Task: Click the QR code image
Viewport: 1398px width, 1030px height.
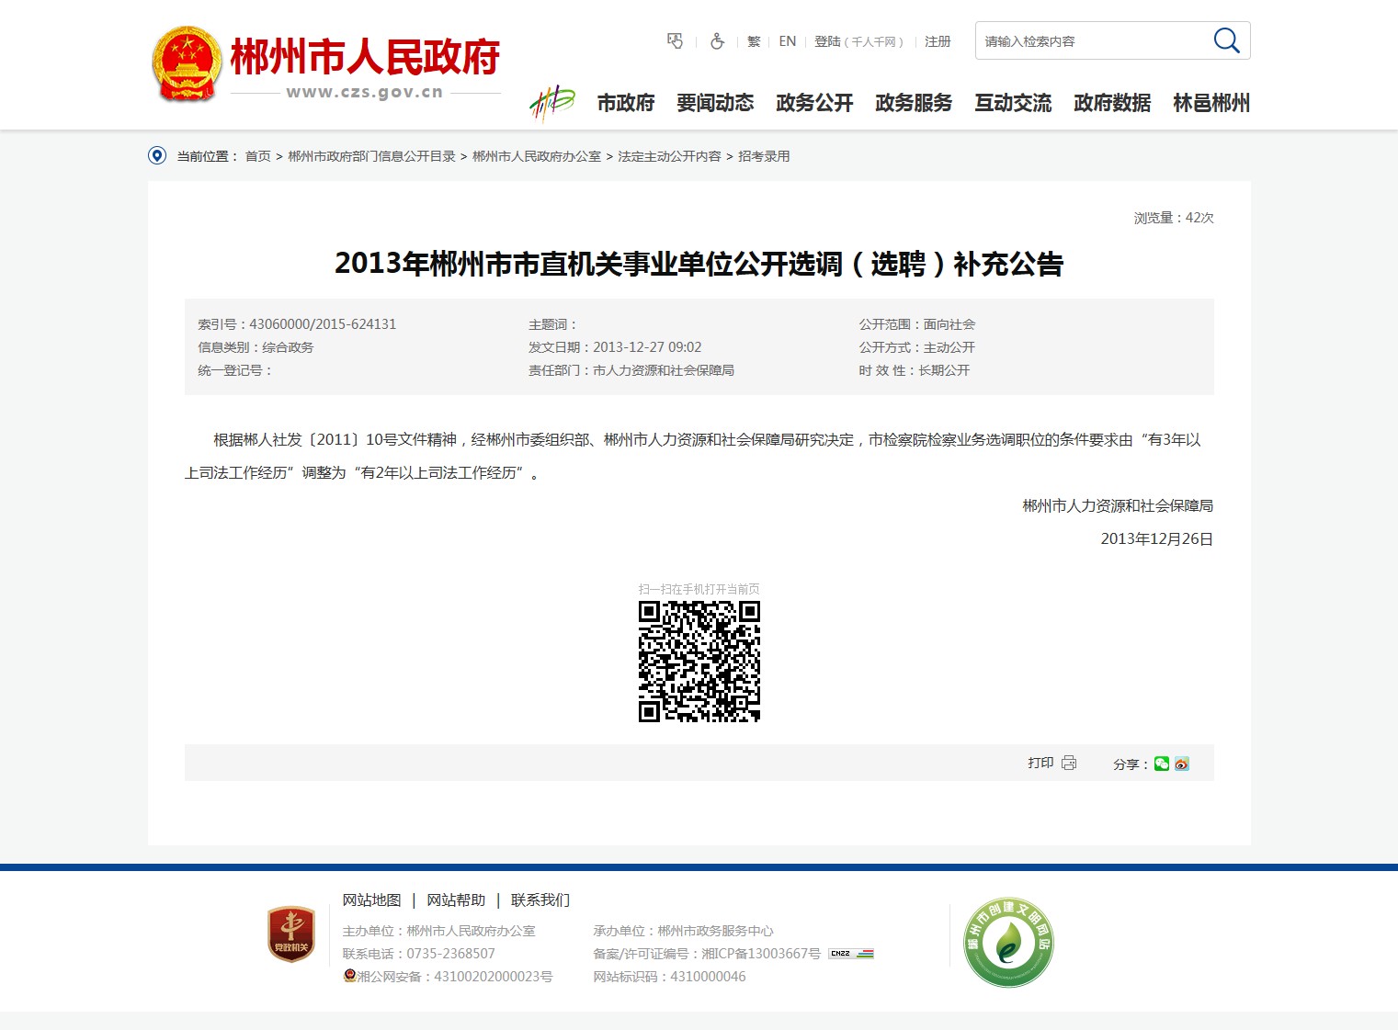Action: [x=699, y=662]
